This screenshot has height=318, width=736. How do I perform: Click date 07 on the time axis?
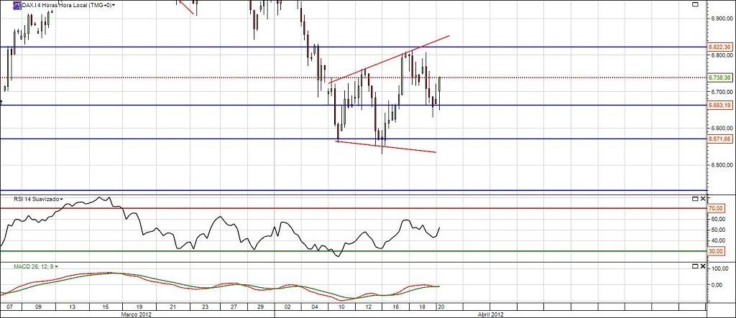point(11,307)
